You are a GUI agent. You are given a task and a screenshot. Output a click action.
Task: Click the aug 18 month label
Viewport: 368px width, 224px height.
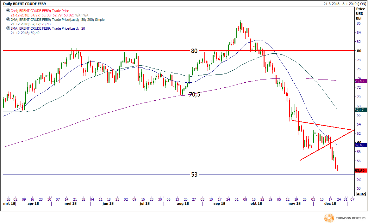183,203
